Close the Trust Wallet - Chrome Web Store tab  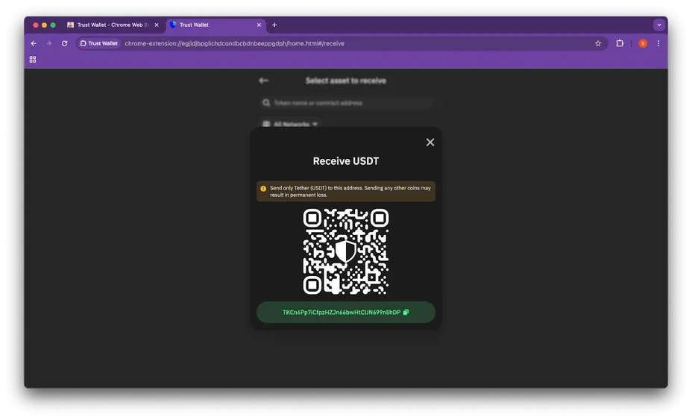(x=157, y=25)
